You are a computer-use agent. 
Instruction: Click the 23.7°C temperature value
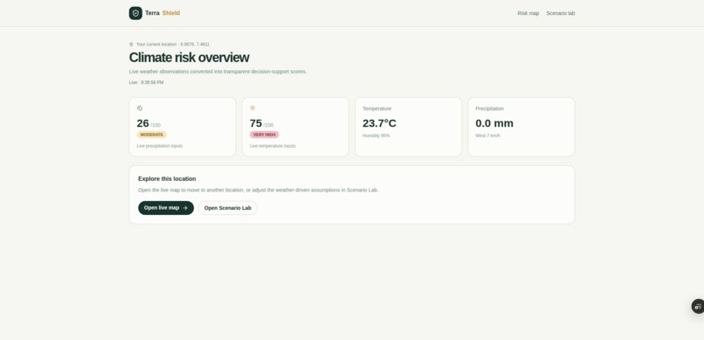(379, 123)
